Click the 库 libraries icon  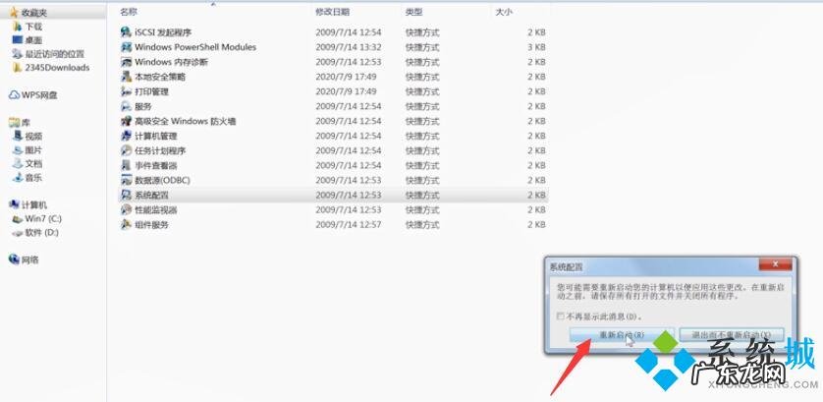pyautogui.click(x=14, y=123)
